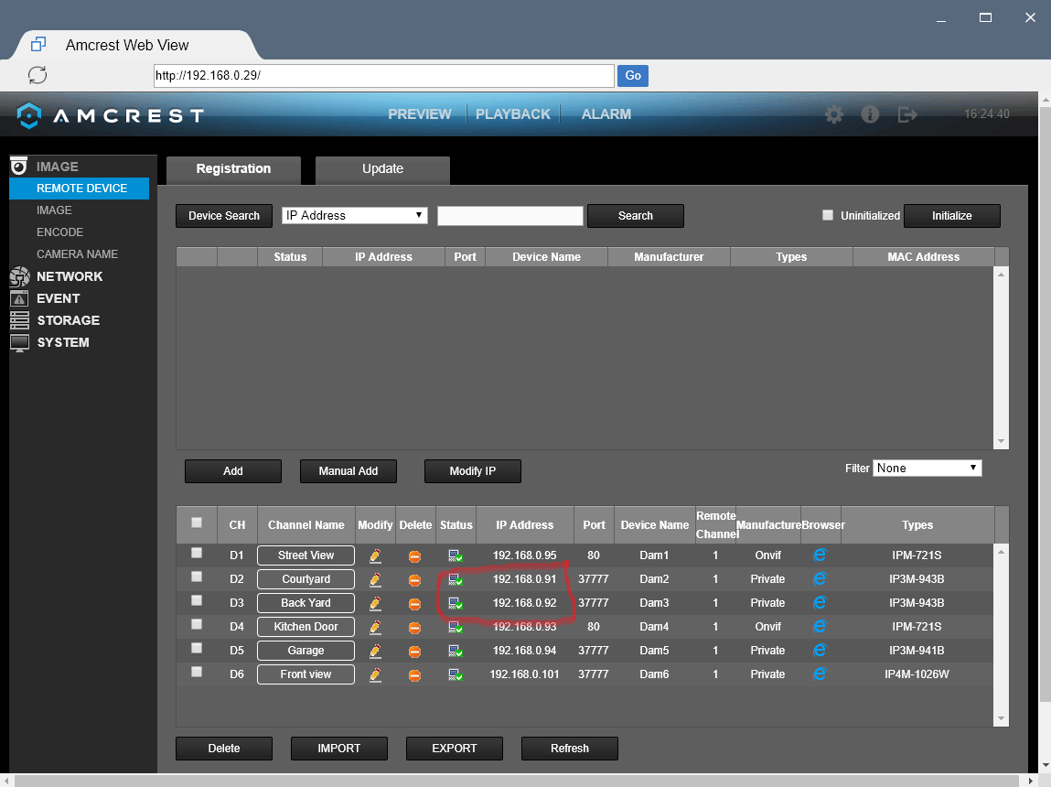Delete the Street View channel icon
Screen dimensions: 1051x787
pos(415,556)
